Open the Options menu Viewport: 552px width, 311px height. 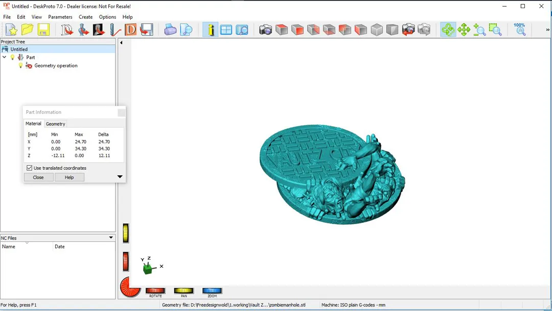107,17
